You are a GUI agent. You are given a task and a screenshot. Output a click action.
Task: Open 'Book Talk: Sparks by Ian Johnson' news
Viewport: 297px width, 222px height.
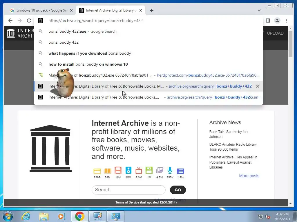(x=228, y=134)
